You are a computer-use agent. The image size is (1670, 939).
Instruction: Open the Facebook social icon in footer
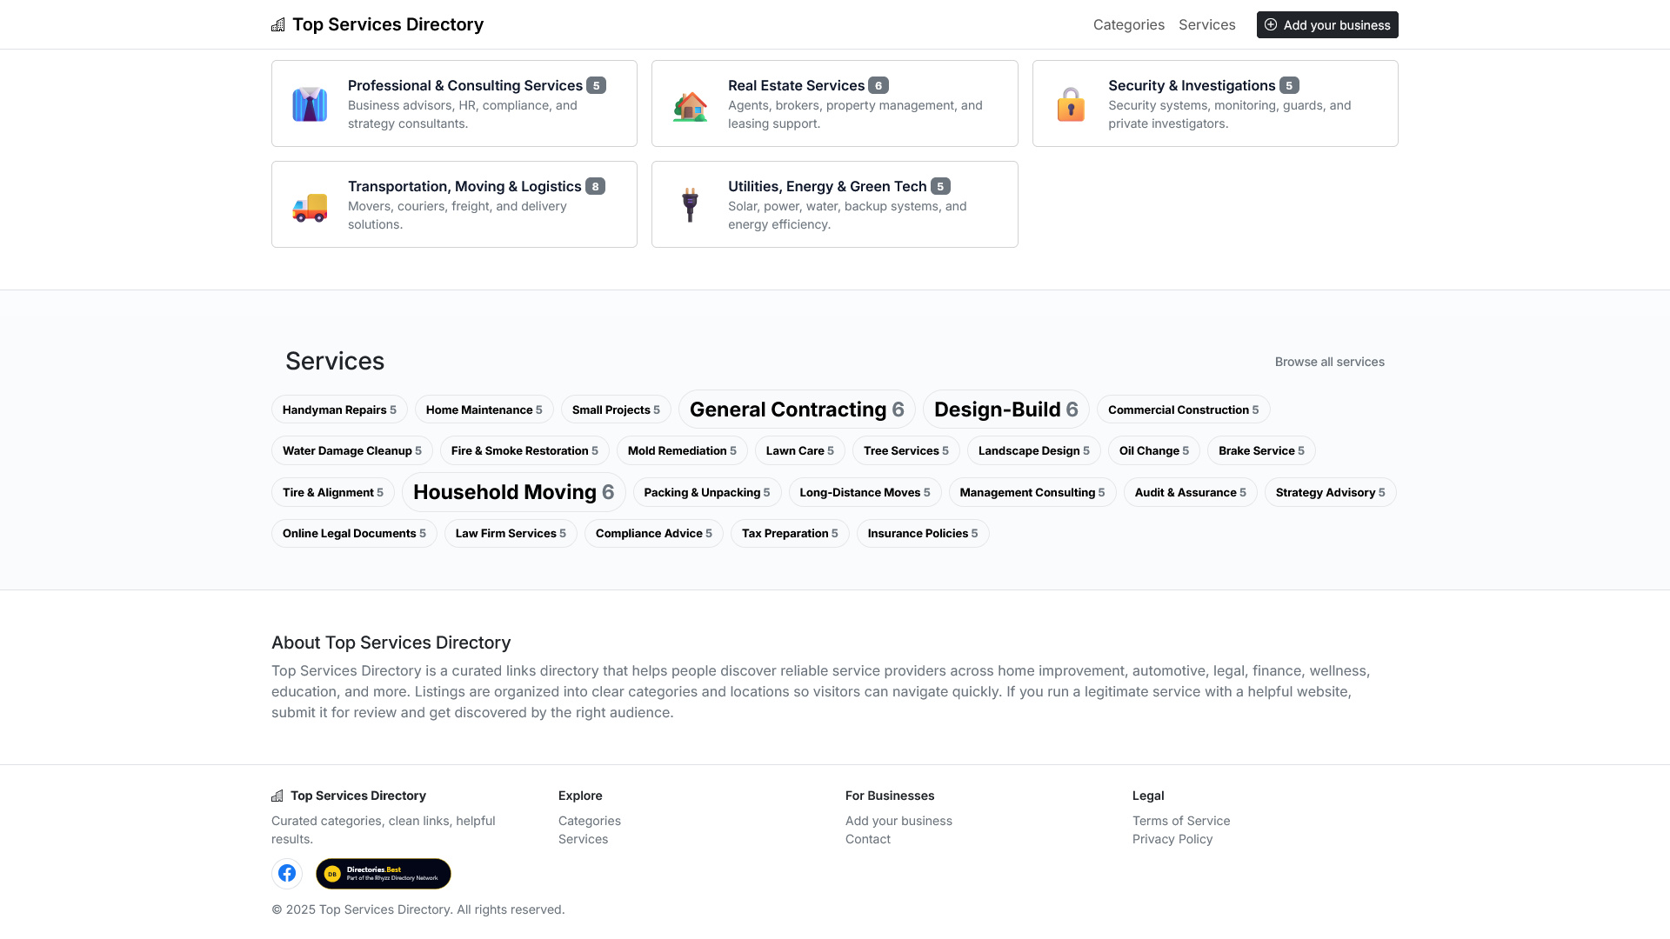tap(287, 873)
